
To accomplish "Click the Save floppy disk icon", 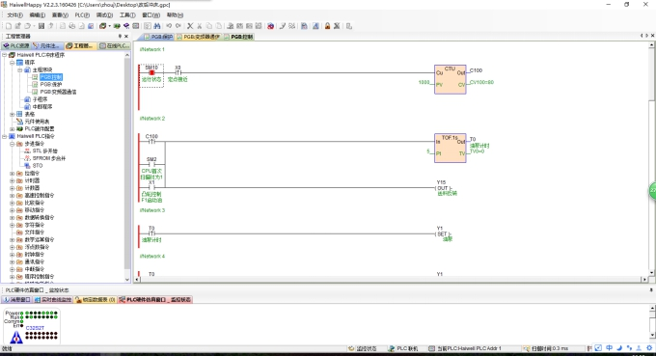I will point(41,26).
